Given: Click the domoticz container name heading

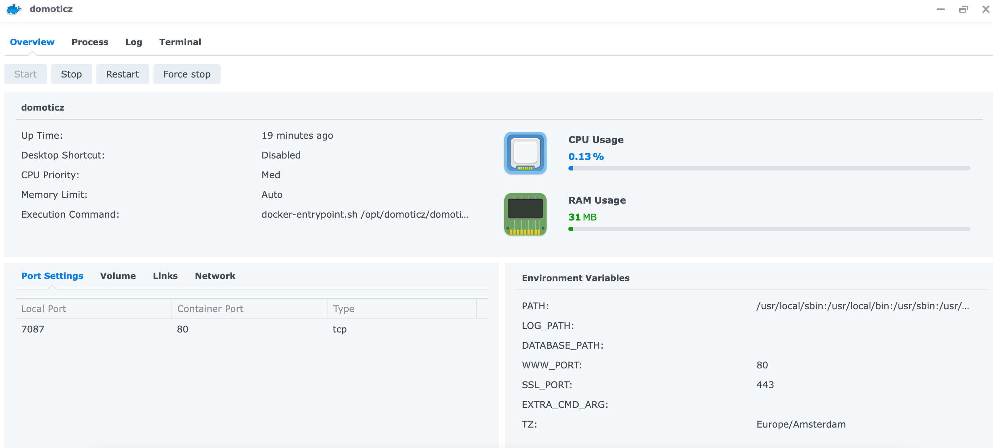Looking at the screenshot, I should coord(42,107).
